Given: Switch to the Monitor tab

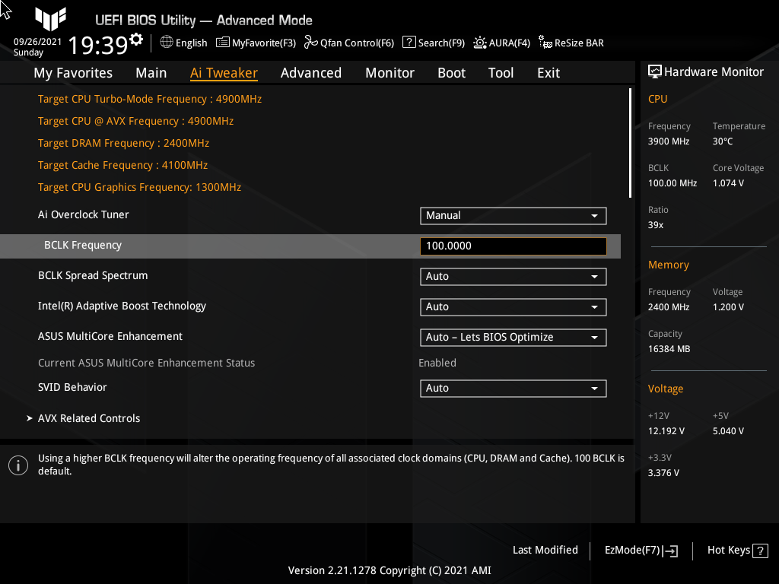Looking at the screenshot, I should coord(389,72).
